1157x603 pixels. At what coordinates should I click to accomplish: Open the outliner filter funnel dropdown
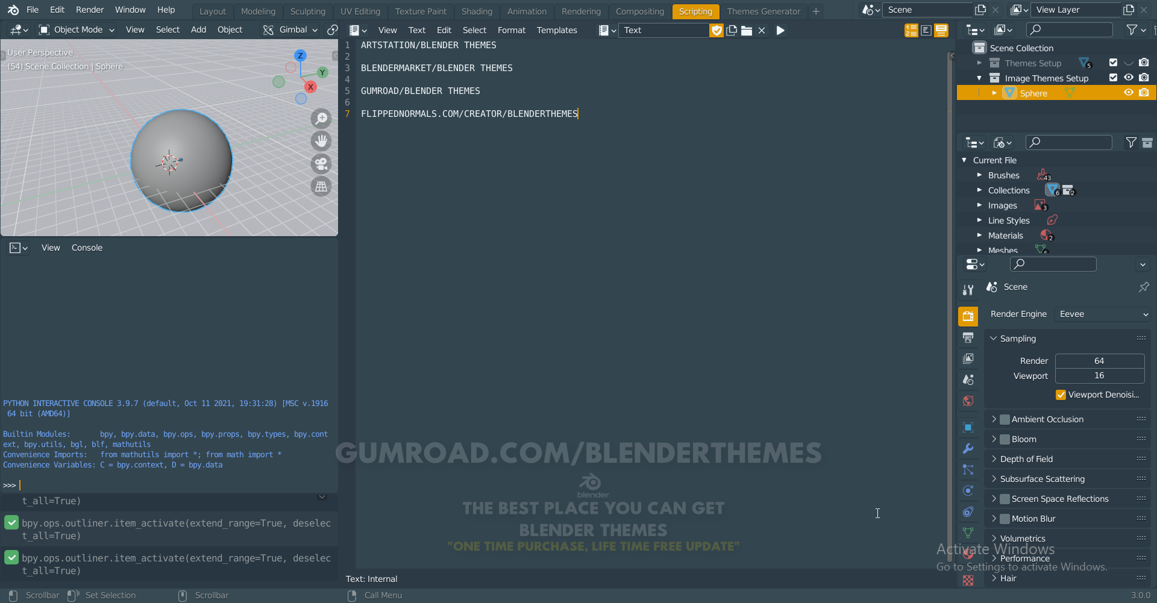[1136, 30]
